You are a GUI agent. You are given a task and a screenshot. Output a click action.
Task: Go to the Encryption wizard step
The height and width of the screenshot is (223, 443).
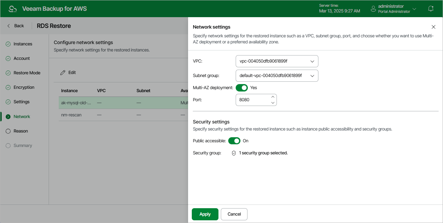pyautogui.click(x=24, y=87)
